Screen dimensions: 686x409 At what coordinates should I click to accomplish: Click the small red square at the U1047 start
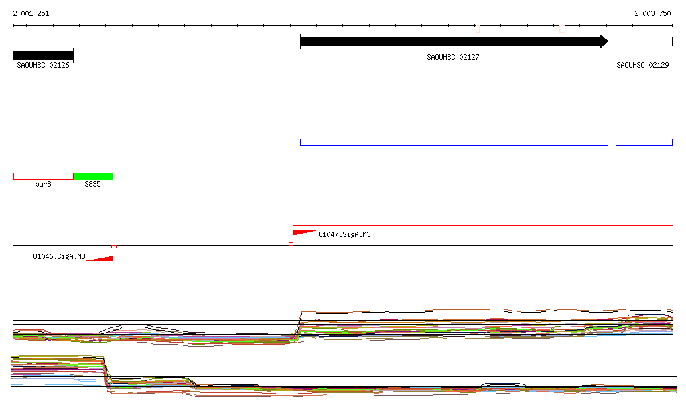[x=291, y=244]
